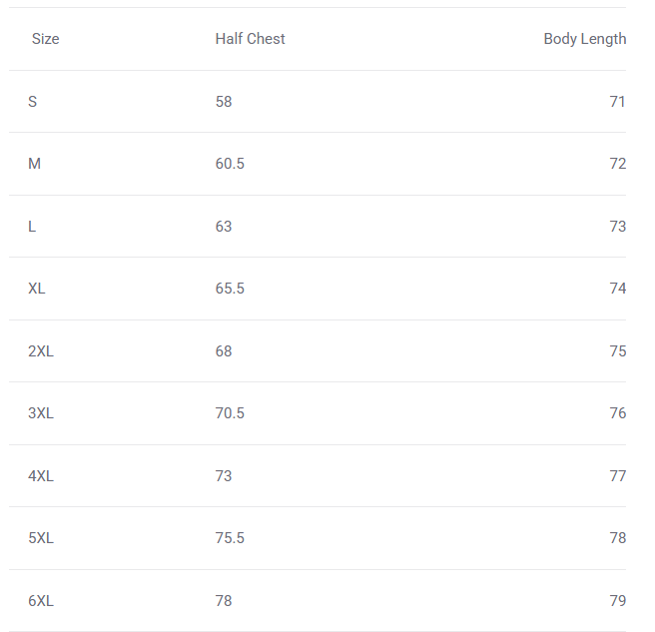Select the 5XL size row label
The height and width of the screenshot is (632, 655).
[41, 538]
